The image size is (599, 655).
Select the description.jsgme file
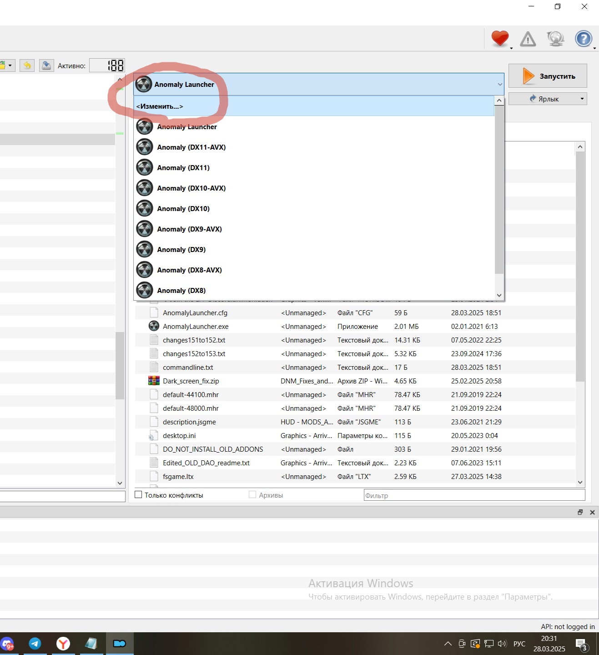[x=355, y=422]
